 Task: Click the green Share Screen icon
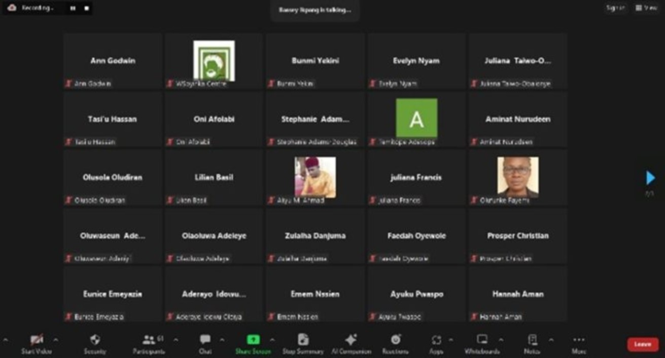tap(253, 340)
